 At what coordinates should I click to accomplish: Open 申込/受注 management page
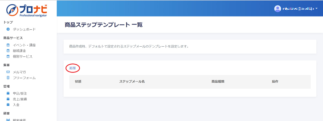[20, 93]
